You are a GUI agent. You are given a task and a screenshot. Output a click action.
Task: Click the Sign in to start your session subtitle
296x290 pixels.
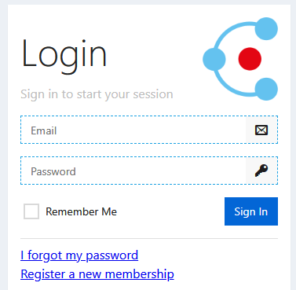(97, 94)
